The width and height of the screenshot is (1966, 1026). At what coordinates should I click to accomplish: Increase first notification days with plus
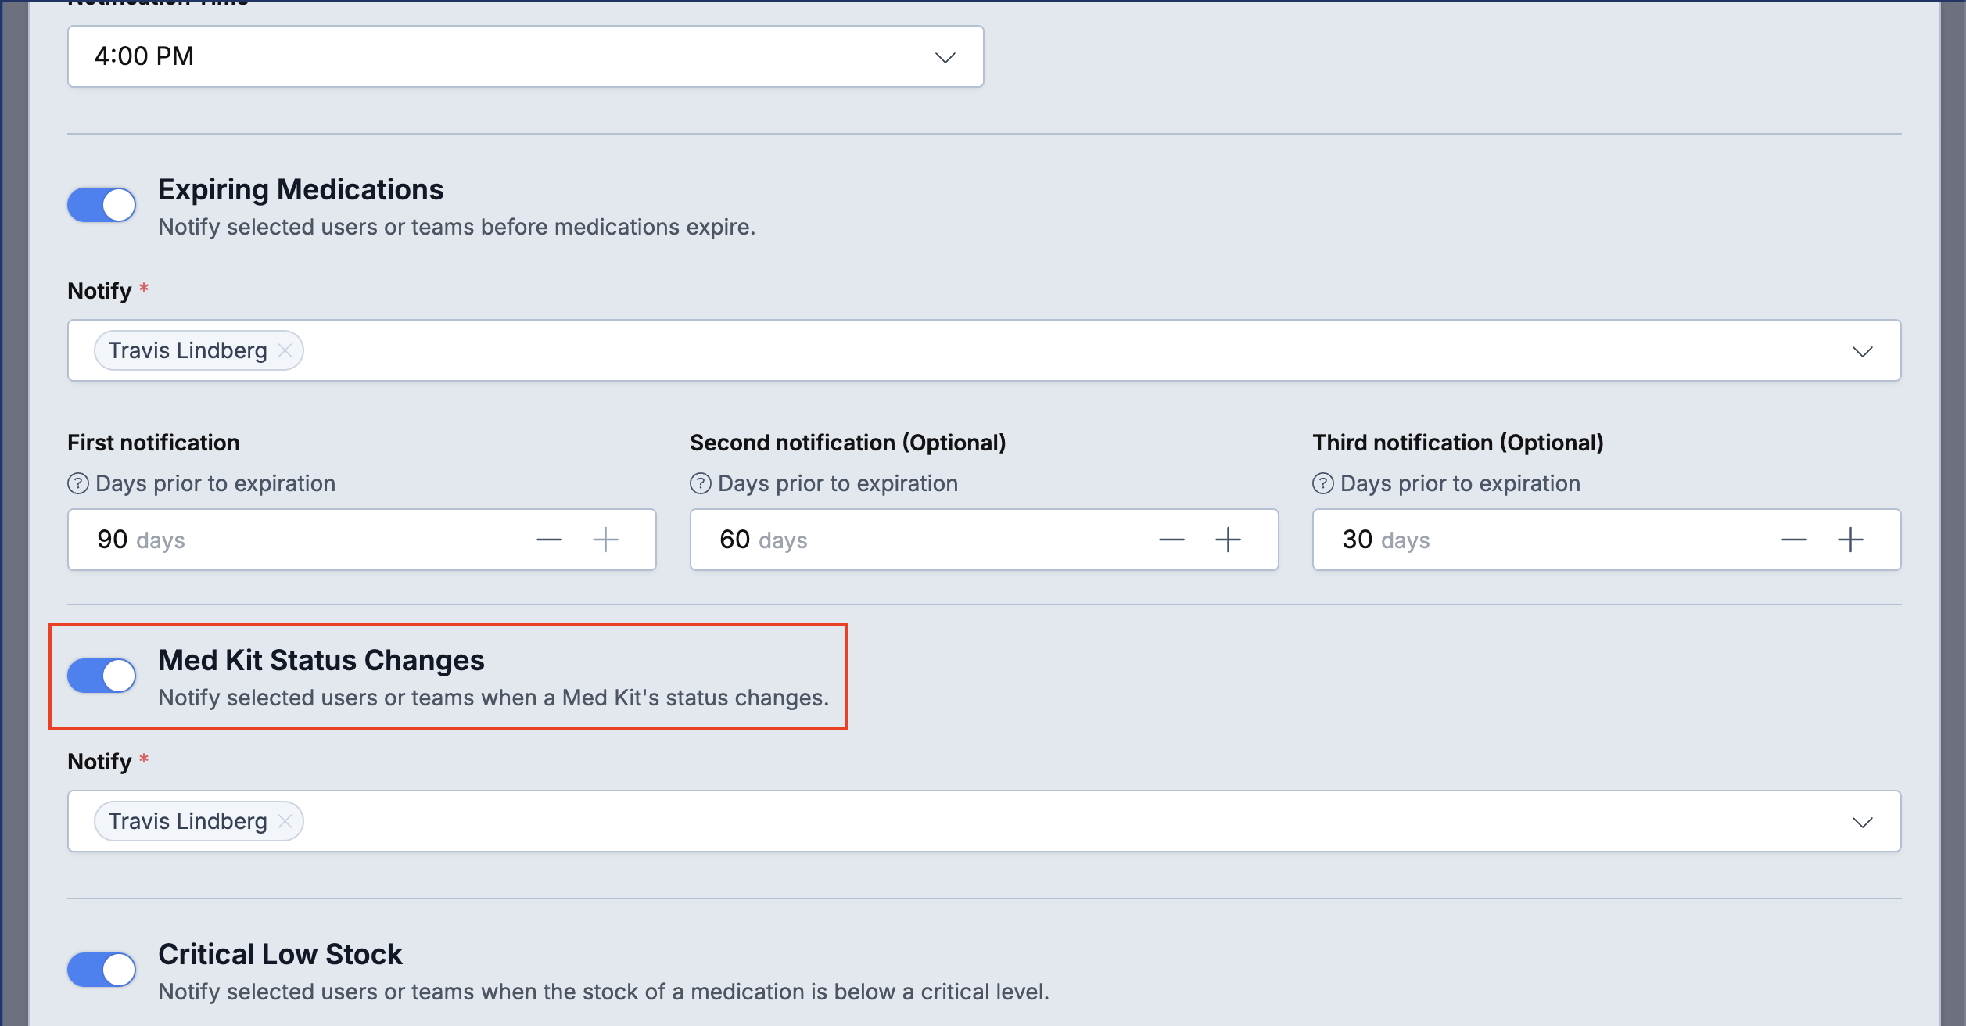click(605, 540)
